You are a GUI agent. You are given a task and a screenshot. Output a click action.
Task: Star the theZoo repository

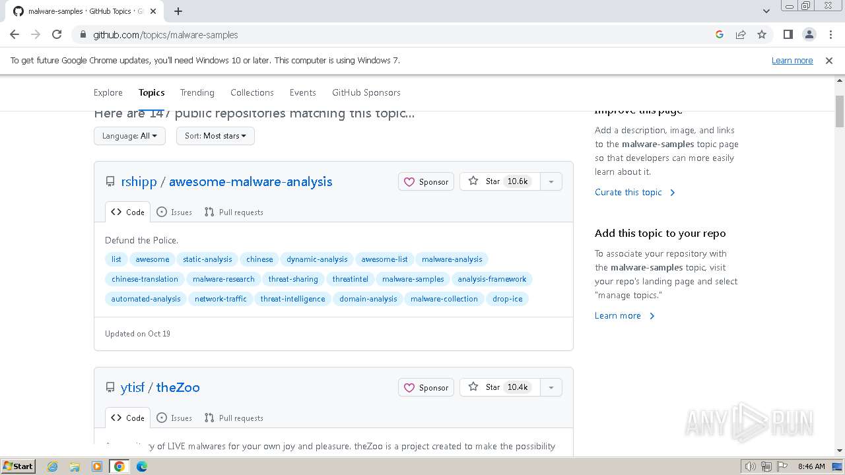point(500,387)
